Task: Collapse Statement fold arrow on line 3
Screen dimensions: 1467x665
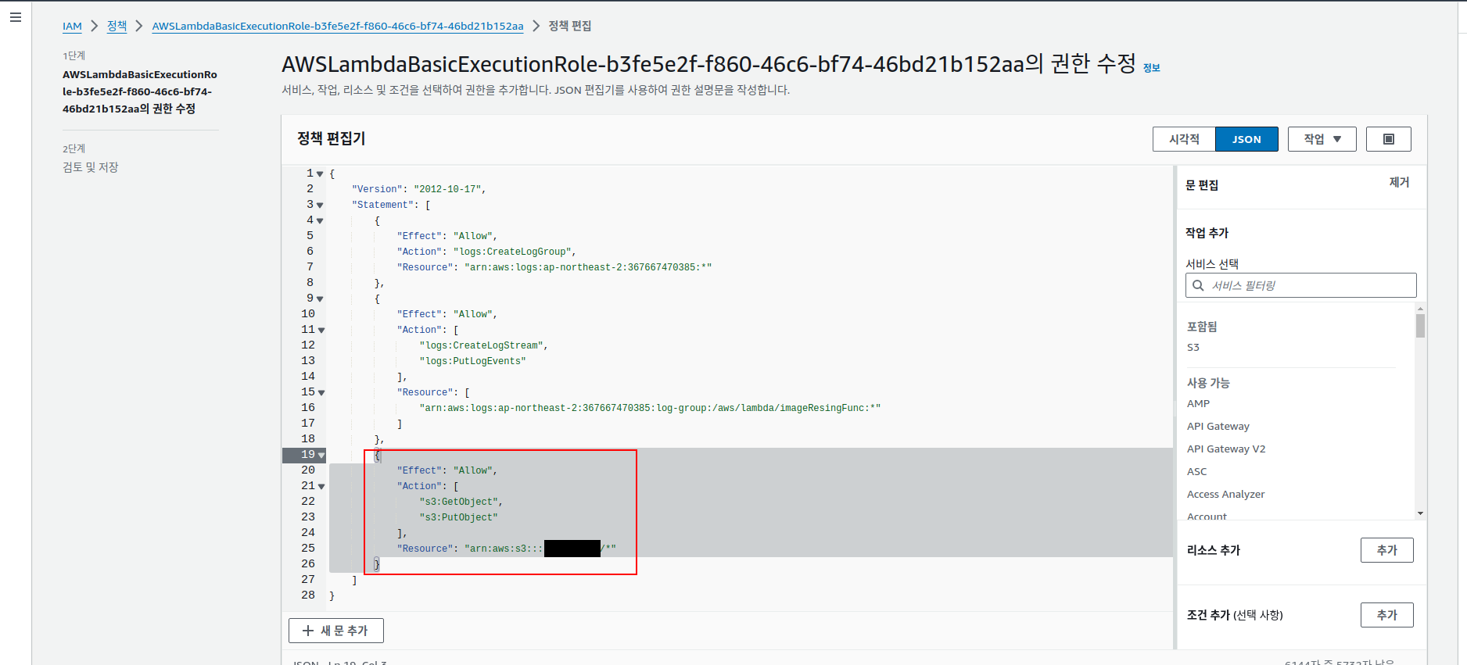Action: 320,206
